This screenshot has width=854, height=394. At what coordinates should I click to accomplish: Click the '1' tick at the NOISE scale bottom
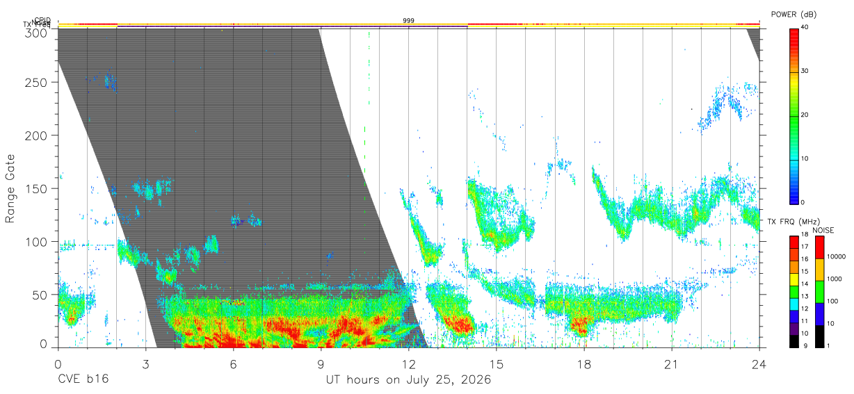(x=828, y=345)
